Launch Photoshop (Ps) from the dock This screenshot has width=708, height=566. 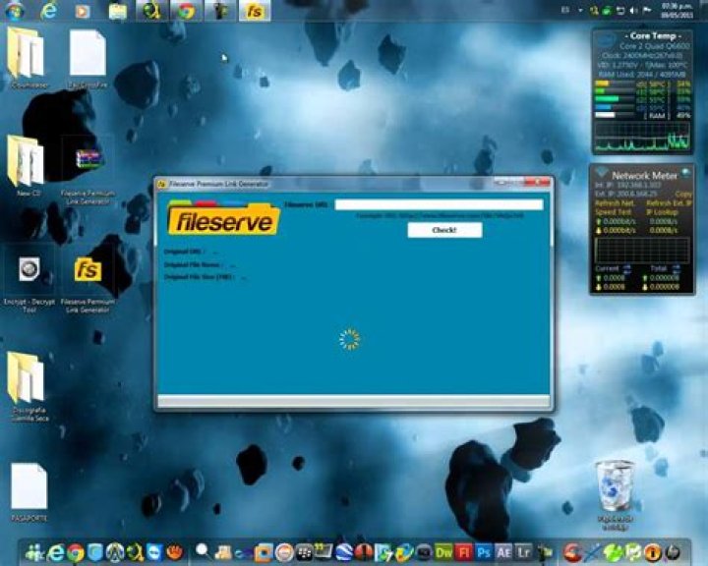[484, 552]
